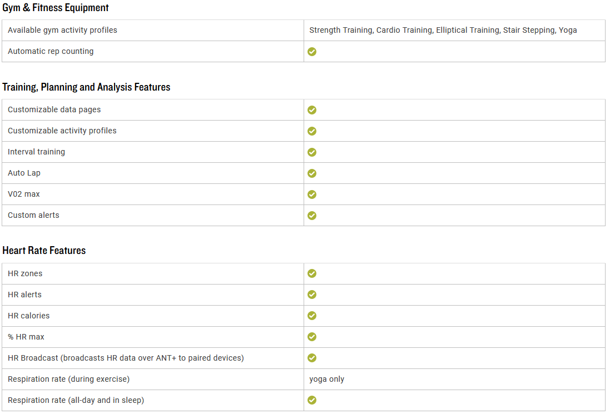
Task: Click the Interval training checkmark icon
Action: click(x=311, y=152)
